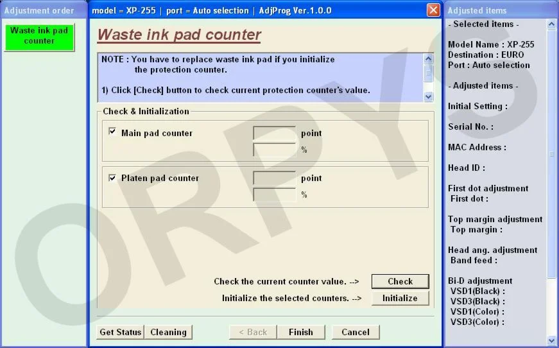This screenshot has height=348, width=559.
Task: Click the 'Destination : EURO' text
Action: [486, 55]
